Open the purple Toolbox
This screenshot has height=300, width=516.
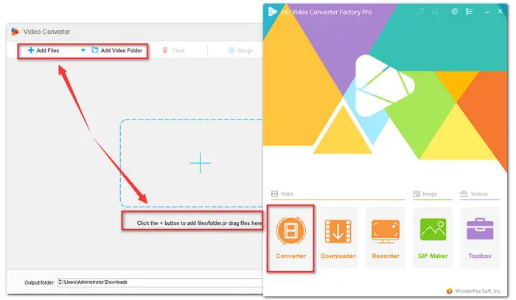(x=480, y=239)
